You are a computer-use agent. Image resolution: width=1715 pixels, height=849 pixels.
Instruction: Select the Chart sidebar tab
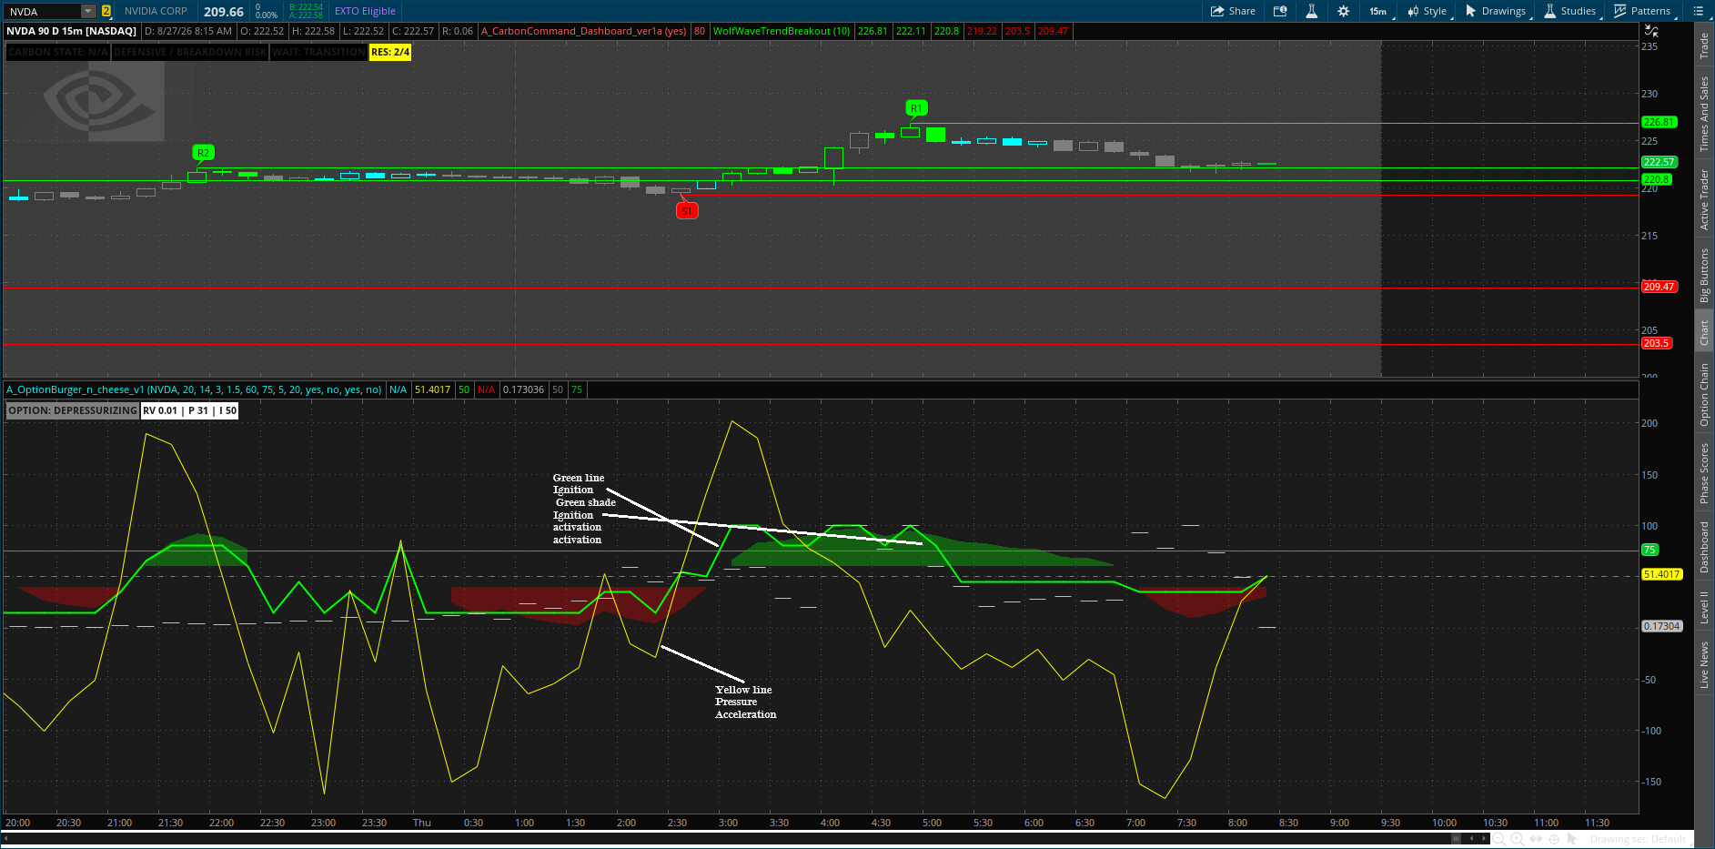(1704, 333)
